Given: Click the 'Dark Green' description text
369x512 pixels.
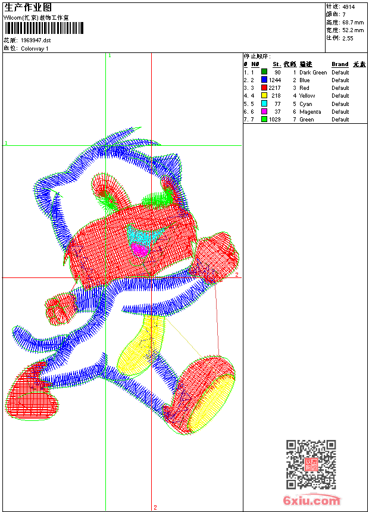Looking at the screenshot, I should pyautogui.click(x=313, y=73).
